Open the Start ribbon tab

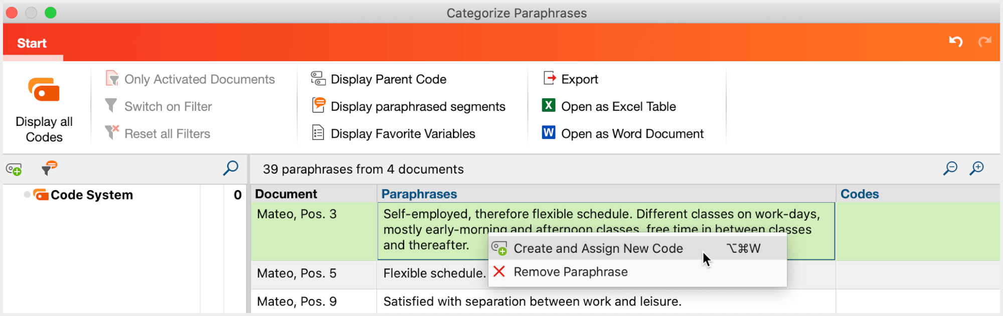point(32,43)
